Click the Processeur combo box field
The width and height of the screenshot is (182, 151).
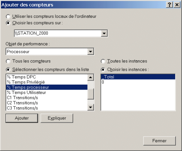[47, 52]
